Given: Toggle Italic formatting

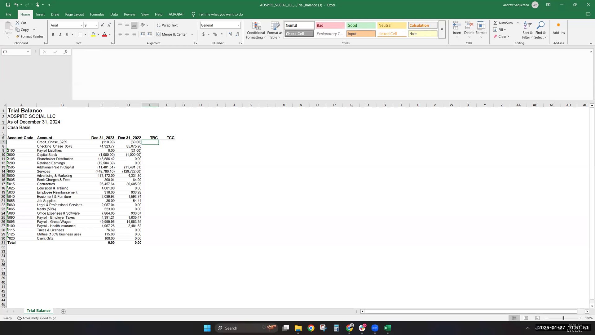Looking at the screenshot, I should click(x=60, y=34).
